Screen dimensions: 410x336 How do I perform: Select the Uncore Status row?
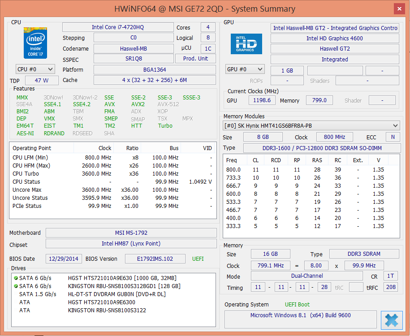(113, 198)
